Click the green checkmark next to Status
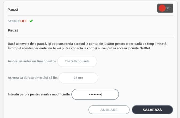180x118 pixels. click(31, 21)
